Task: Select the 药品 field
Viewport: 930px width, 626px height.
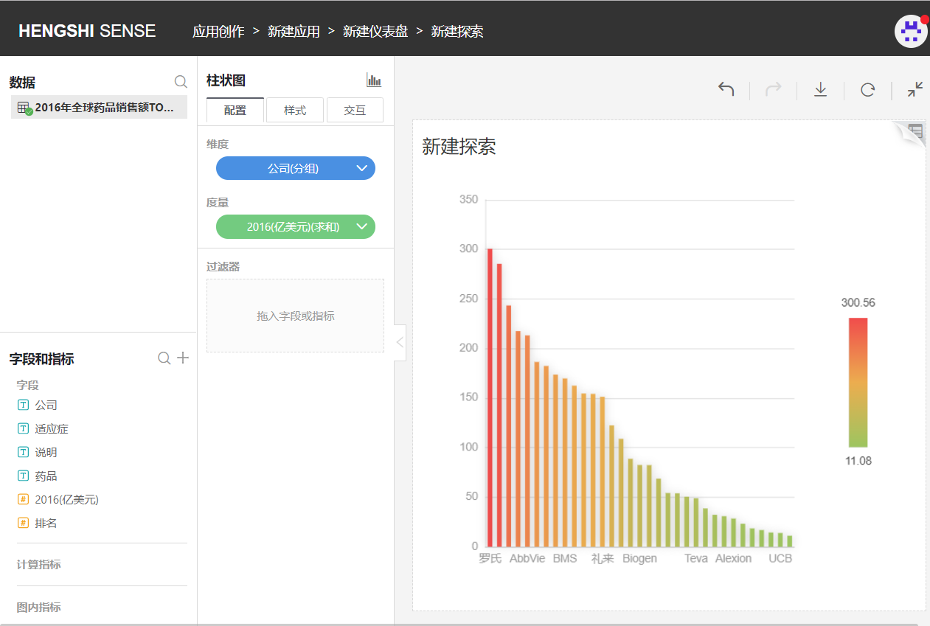Action: tap(46, 476)
